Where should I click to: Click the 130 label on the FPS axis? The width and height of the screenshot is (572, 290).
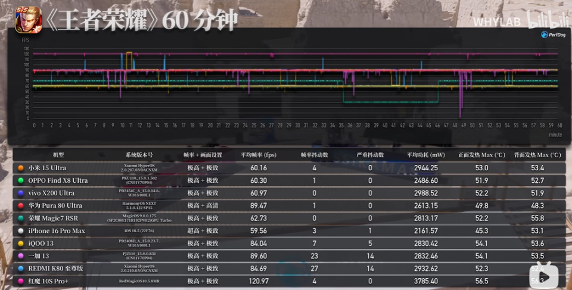pos(27,48)
